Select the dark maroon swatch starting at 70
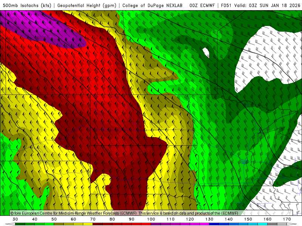Viewport: 302px width, 226px height. (x=98, y=224)
